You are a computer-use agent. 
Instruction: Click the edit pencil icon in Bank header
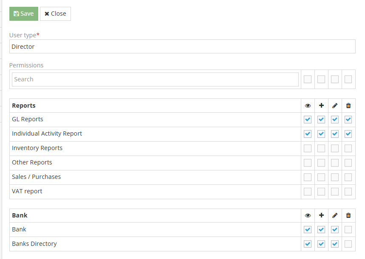coord(335,215)
